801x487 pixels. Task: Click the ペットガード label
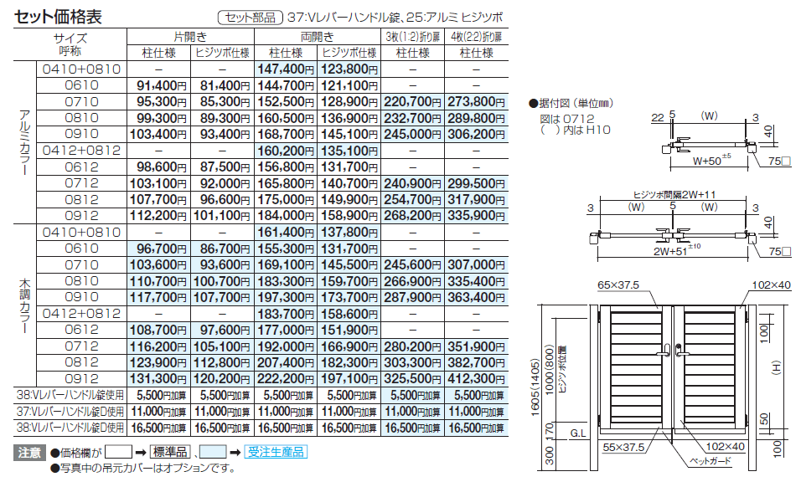(x=711, y=461)
